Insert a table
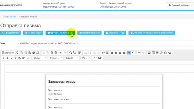This screenshot has height=109, width=194. (x=153, y=53)
